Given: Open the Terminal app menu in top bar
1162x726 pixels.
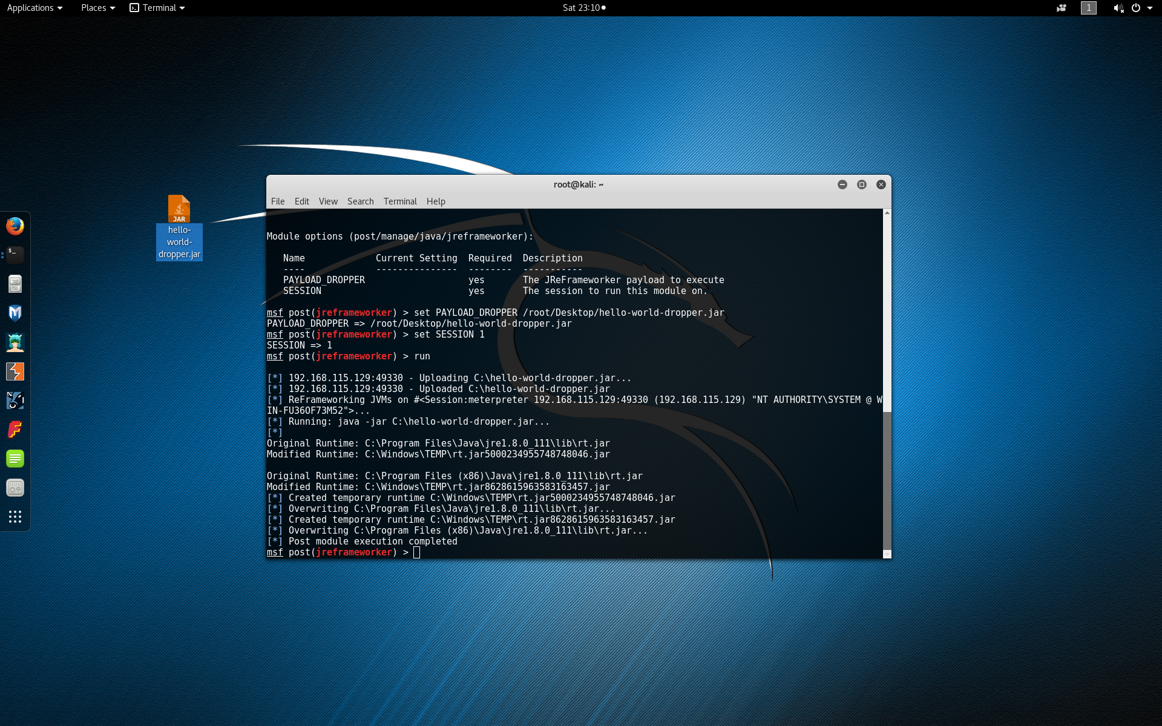Looking at the screenshot, I should pyautogui.click(x=157, y=8).
